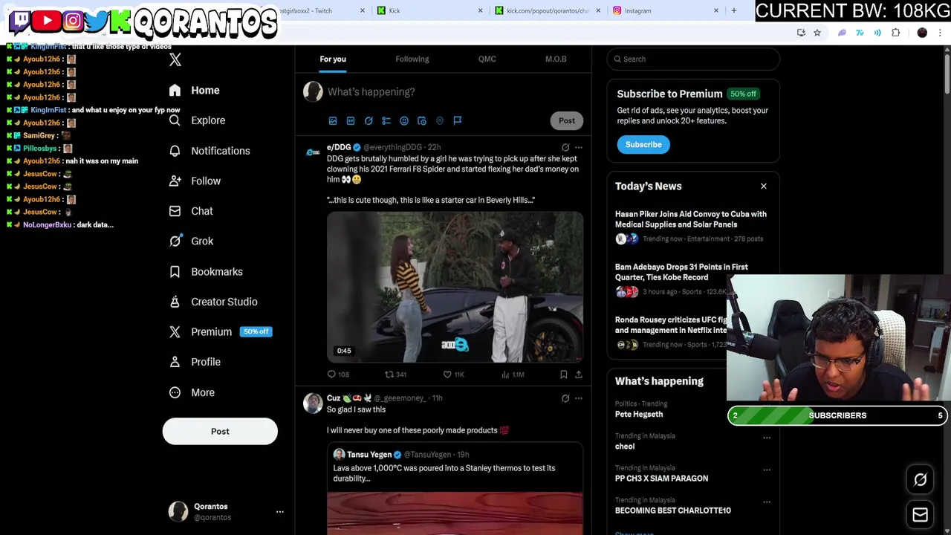The height and width of the screenshot is (535, 951).
Task: Click schedule post icon in composer
Action: [422, 120]
